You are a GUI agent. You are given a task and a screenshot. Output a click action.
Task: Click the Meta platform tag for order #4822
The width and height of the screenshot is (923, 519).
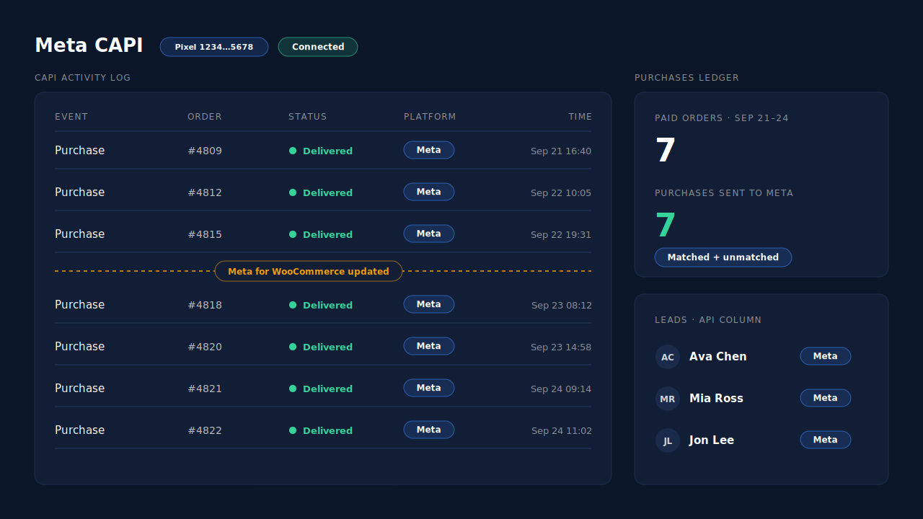pos(429,430)
